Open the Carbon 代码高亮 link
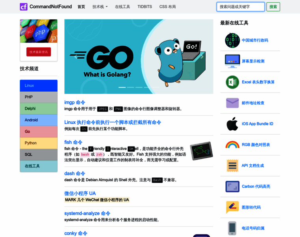300x237 pixels. [256, 186]
